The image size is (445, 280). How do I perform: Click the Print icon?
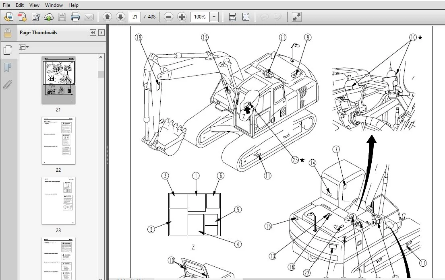pyautogui.click(x=75, y=17)
